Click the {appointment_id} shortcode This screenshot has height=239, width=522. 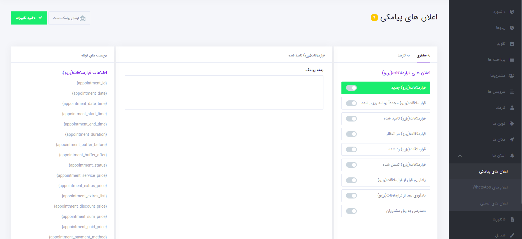tap(92, 83)
